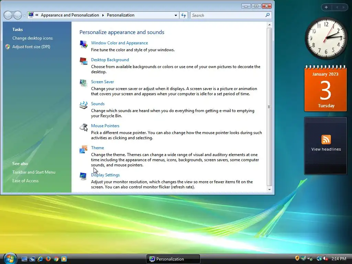Image resolution: width=352 pixels, height=264 pixels.
Task: Click the vertical scrollbar thumb
Action: pos(269,107)
